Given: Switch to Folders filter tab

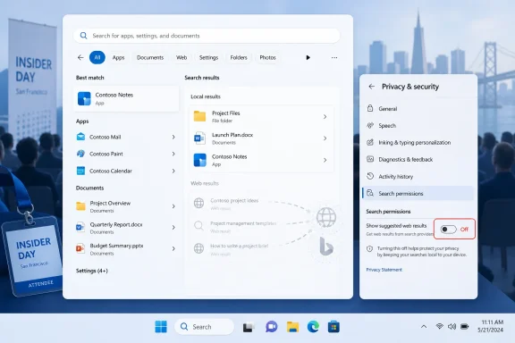Looking at the screenshot, I should [x=239, y=57].
